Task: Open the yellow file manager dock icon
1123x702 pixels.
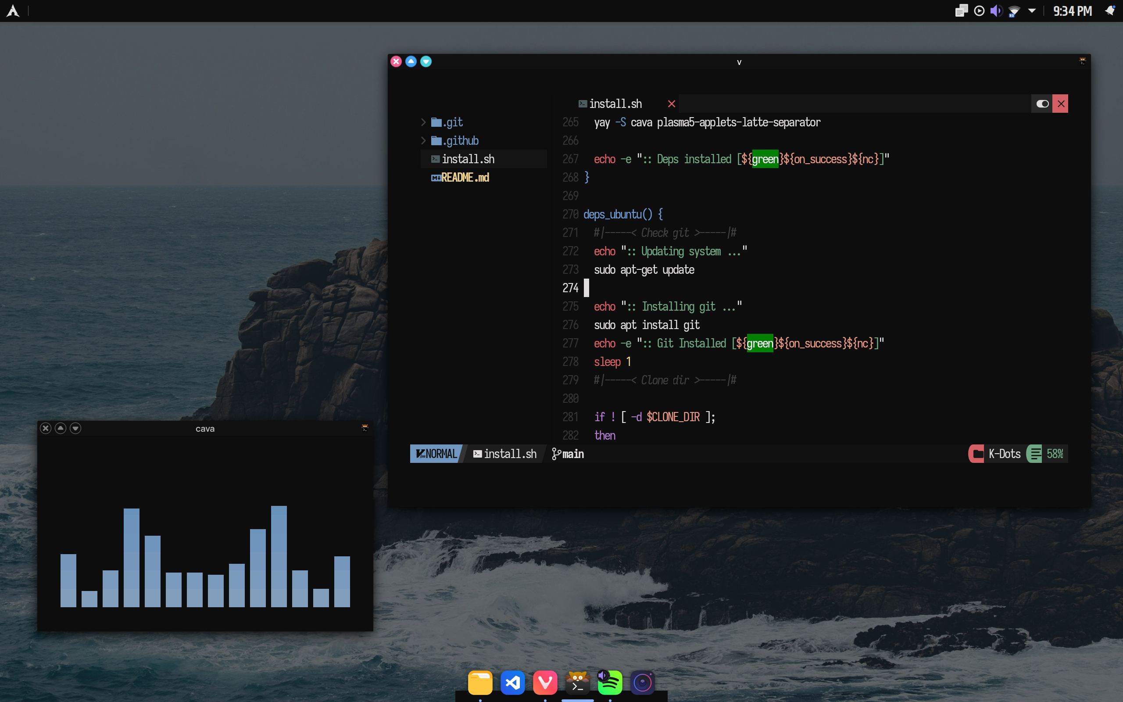Action: [x=480, y=683]
